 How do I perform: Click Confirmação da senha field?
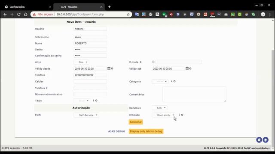90,56
